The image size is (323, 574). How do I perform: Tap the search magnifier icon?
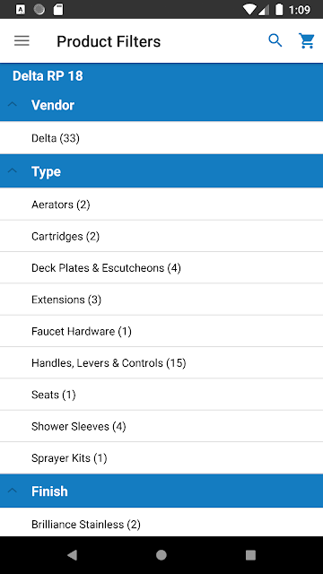click(275, 40)
